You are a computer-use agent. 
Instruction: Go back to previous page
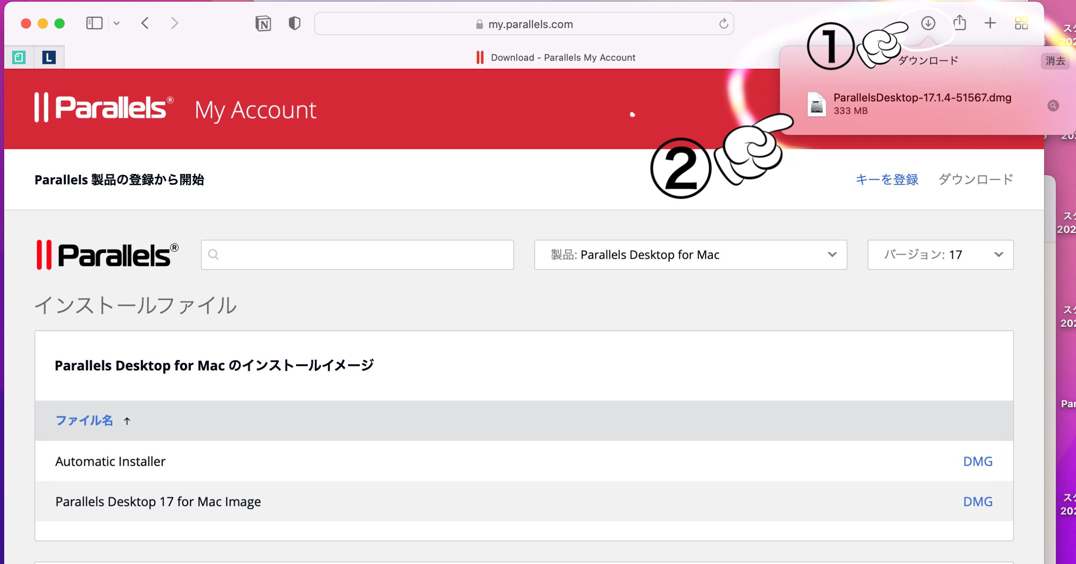pos(145,23)
